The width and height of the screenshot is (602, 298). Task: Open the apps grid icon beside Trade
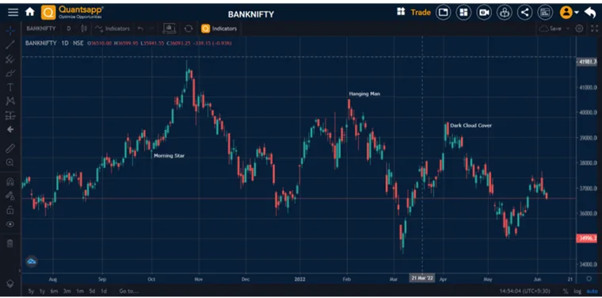(401, 12)
